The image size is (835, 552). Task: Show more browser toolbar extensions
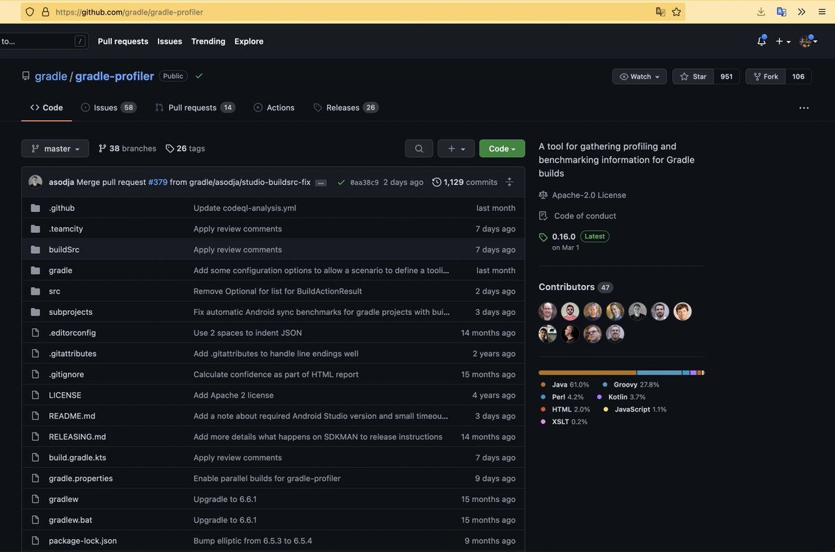click(802, 12)
